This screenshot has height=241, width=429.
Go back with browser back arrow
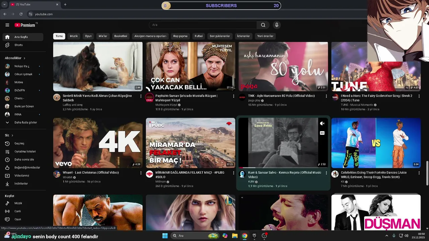(x=5, y=14)
